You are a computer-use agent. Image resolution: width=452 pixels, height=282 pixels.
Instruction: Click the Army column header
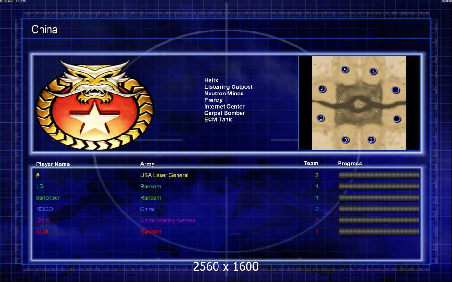click(147, 164)
